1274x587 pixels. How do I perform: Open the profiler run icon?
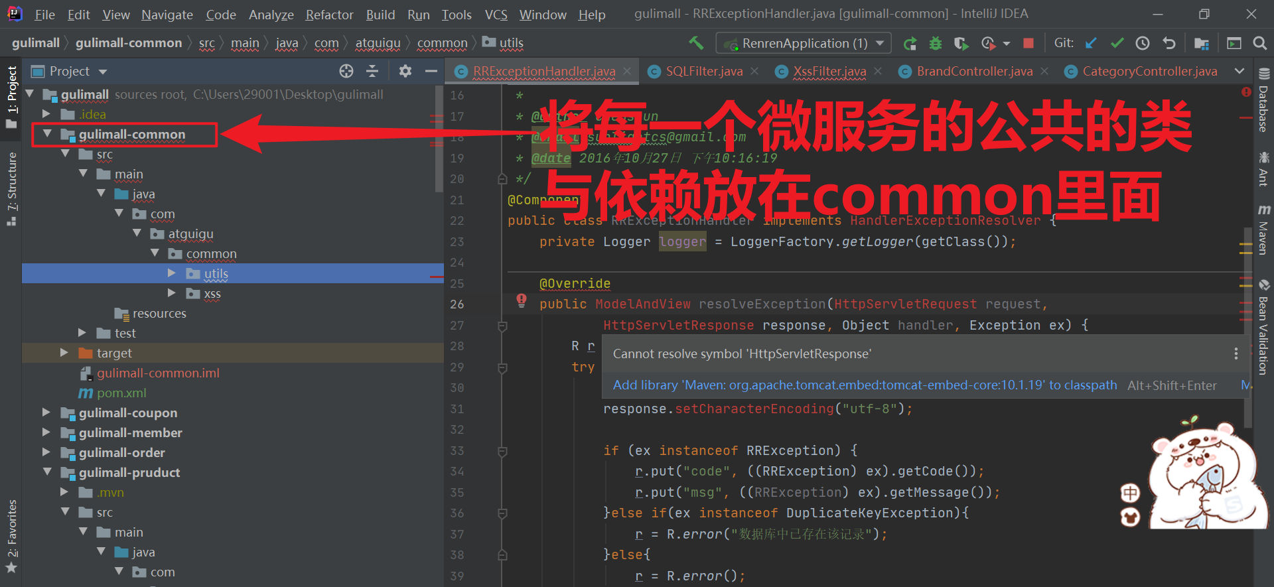989,43
